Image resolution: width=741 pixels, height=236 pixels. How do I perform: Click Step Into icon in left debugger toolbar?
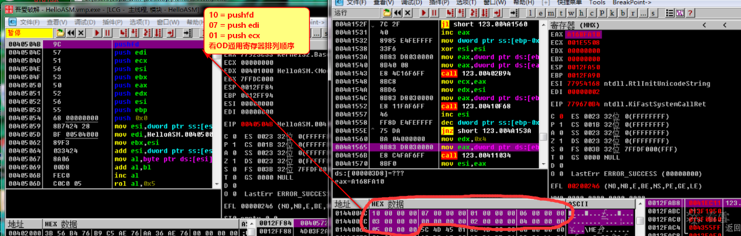pyautogui.click(x=124, y=33)
